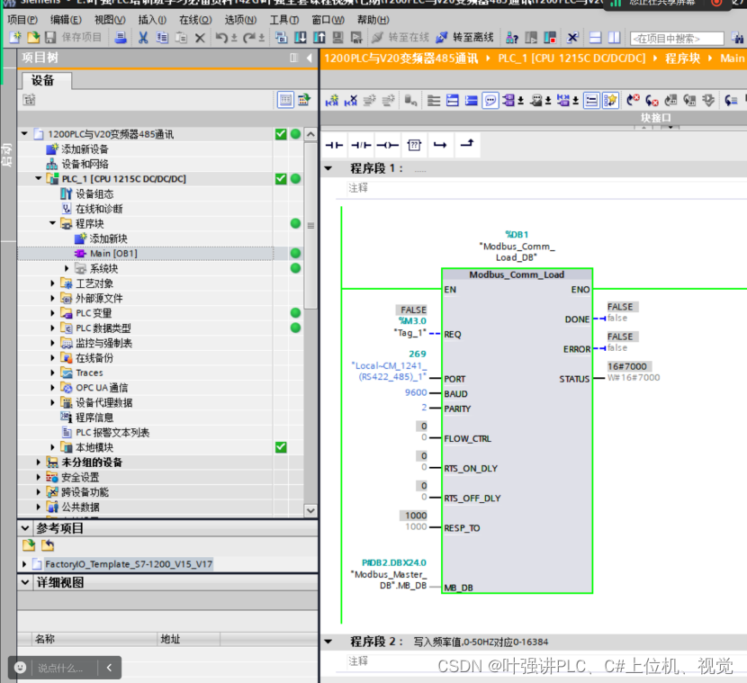The height and width of the screenshot is (683, 747).
Task: Select Main [OB1] block in tree
Action: click(114, 254)
